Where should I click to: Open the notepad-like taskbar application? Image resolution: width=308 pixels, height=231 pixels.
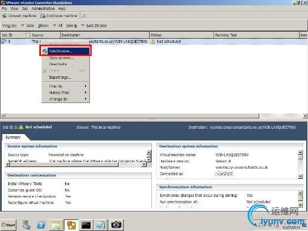pyautogui.click(x=101, y=225)
